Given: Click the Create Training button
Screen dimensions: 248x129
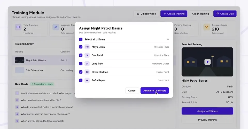Looking at the screenshot, I should click(174, 14).
